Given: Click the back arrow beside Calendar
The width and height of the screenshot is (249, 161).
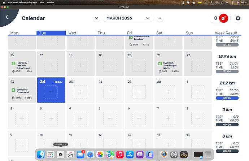Looking at the screenshot, I should point(7,17).
